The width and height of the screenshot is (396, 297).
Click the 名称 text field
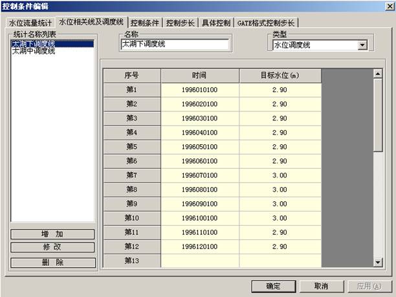click(175, 45)
